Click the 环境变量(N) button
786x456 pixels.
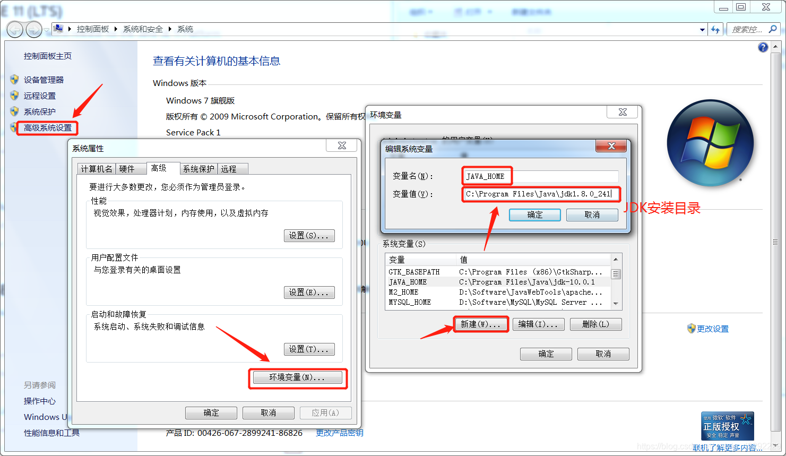coord(297,378)
